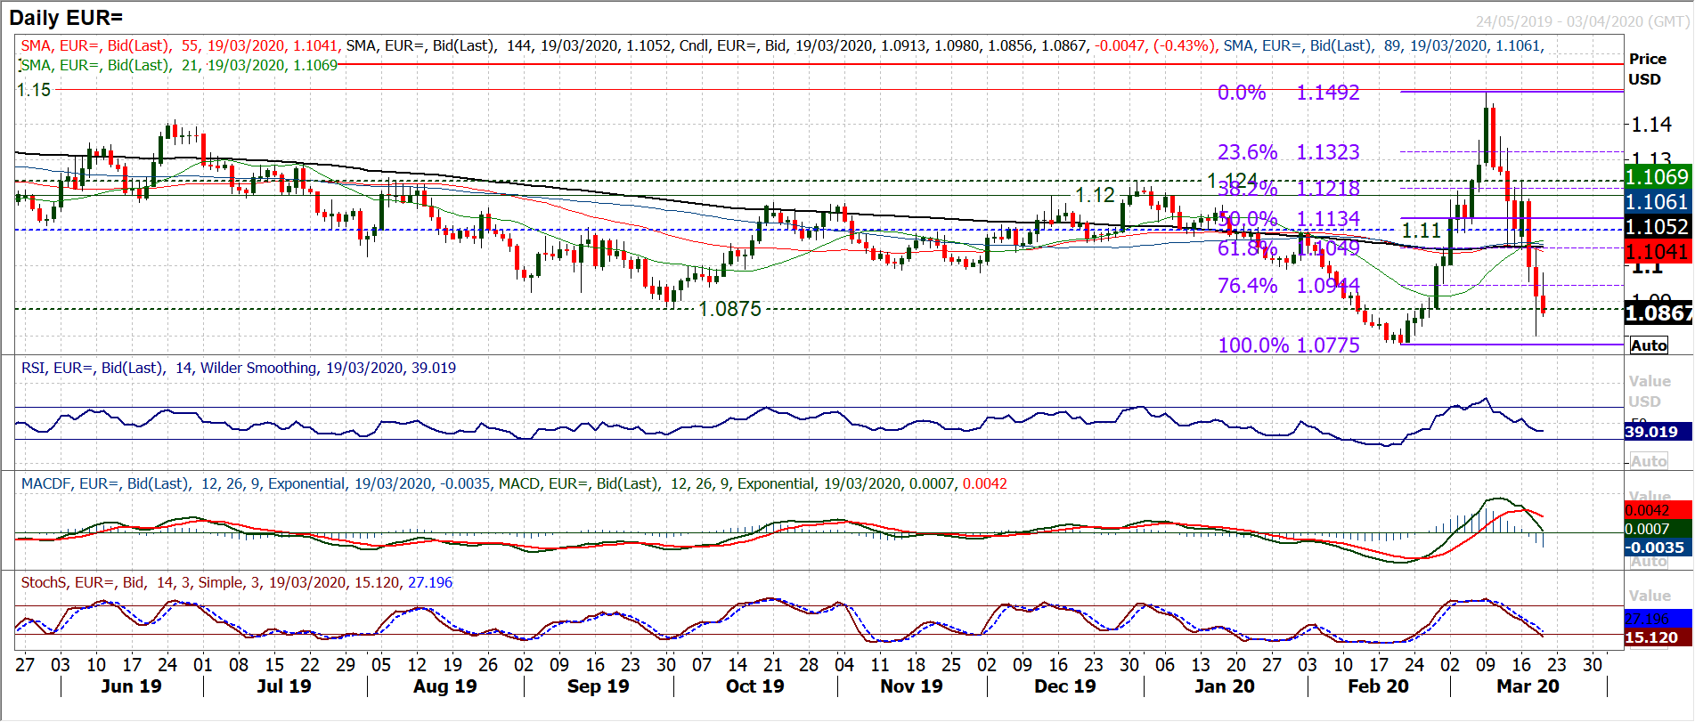Click the 1.11 level annotation
The image size is (1695, 722).
(x=1421, y=231)
